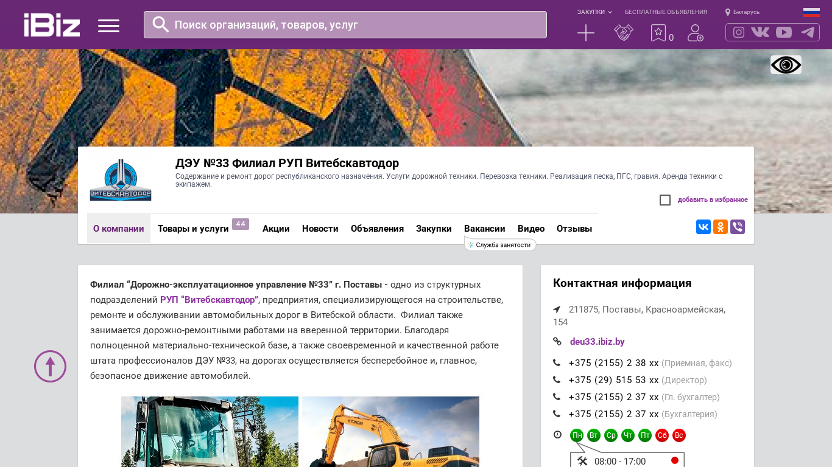Open the Объявления tab
Screen dimensions: 832x467
click(x=377, y=229)
